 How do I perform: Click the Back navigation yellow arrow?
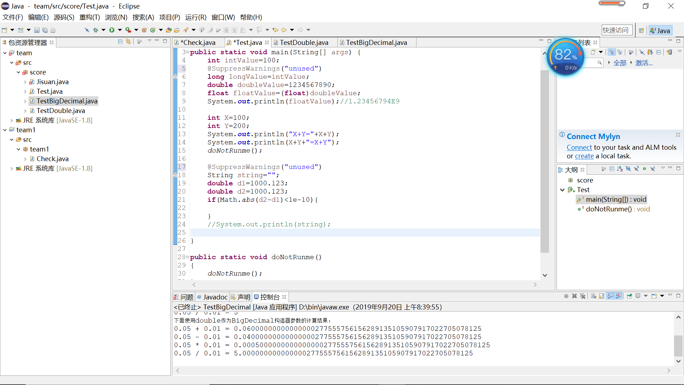tap(284, 30)
